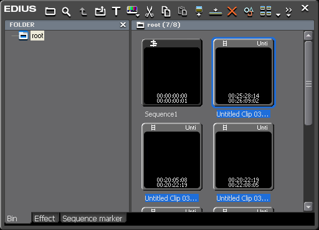Screen dimensions: 319x230
Task: Go up one folder level
Action: point(83,11)
